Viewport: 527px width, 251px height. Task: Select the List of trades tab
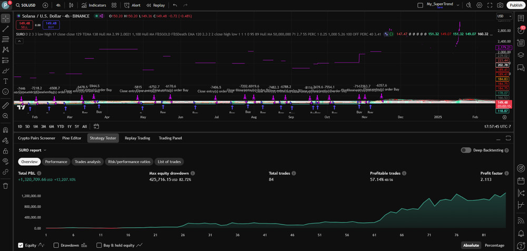click(x=169, y=162)
